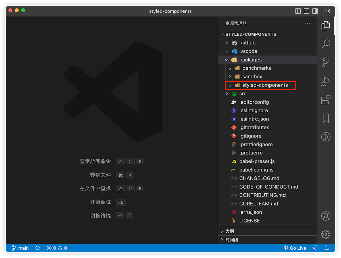Open the .prettierignore file

point(267,144)
